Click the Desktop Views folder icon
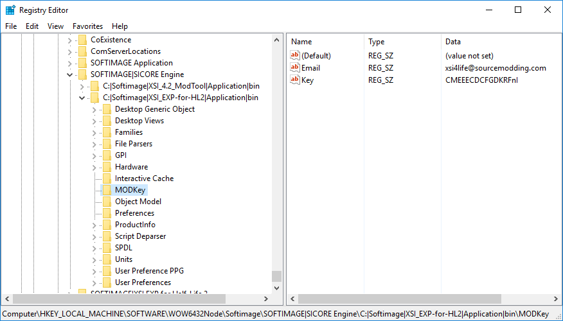Image resolution: width=563 pixels, height=321 pixels. tap(107, 121)
